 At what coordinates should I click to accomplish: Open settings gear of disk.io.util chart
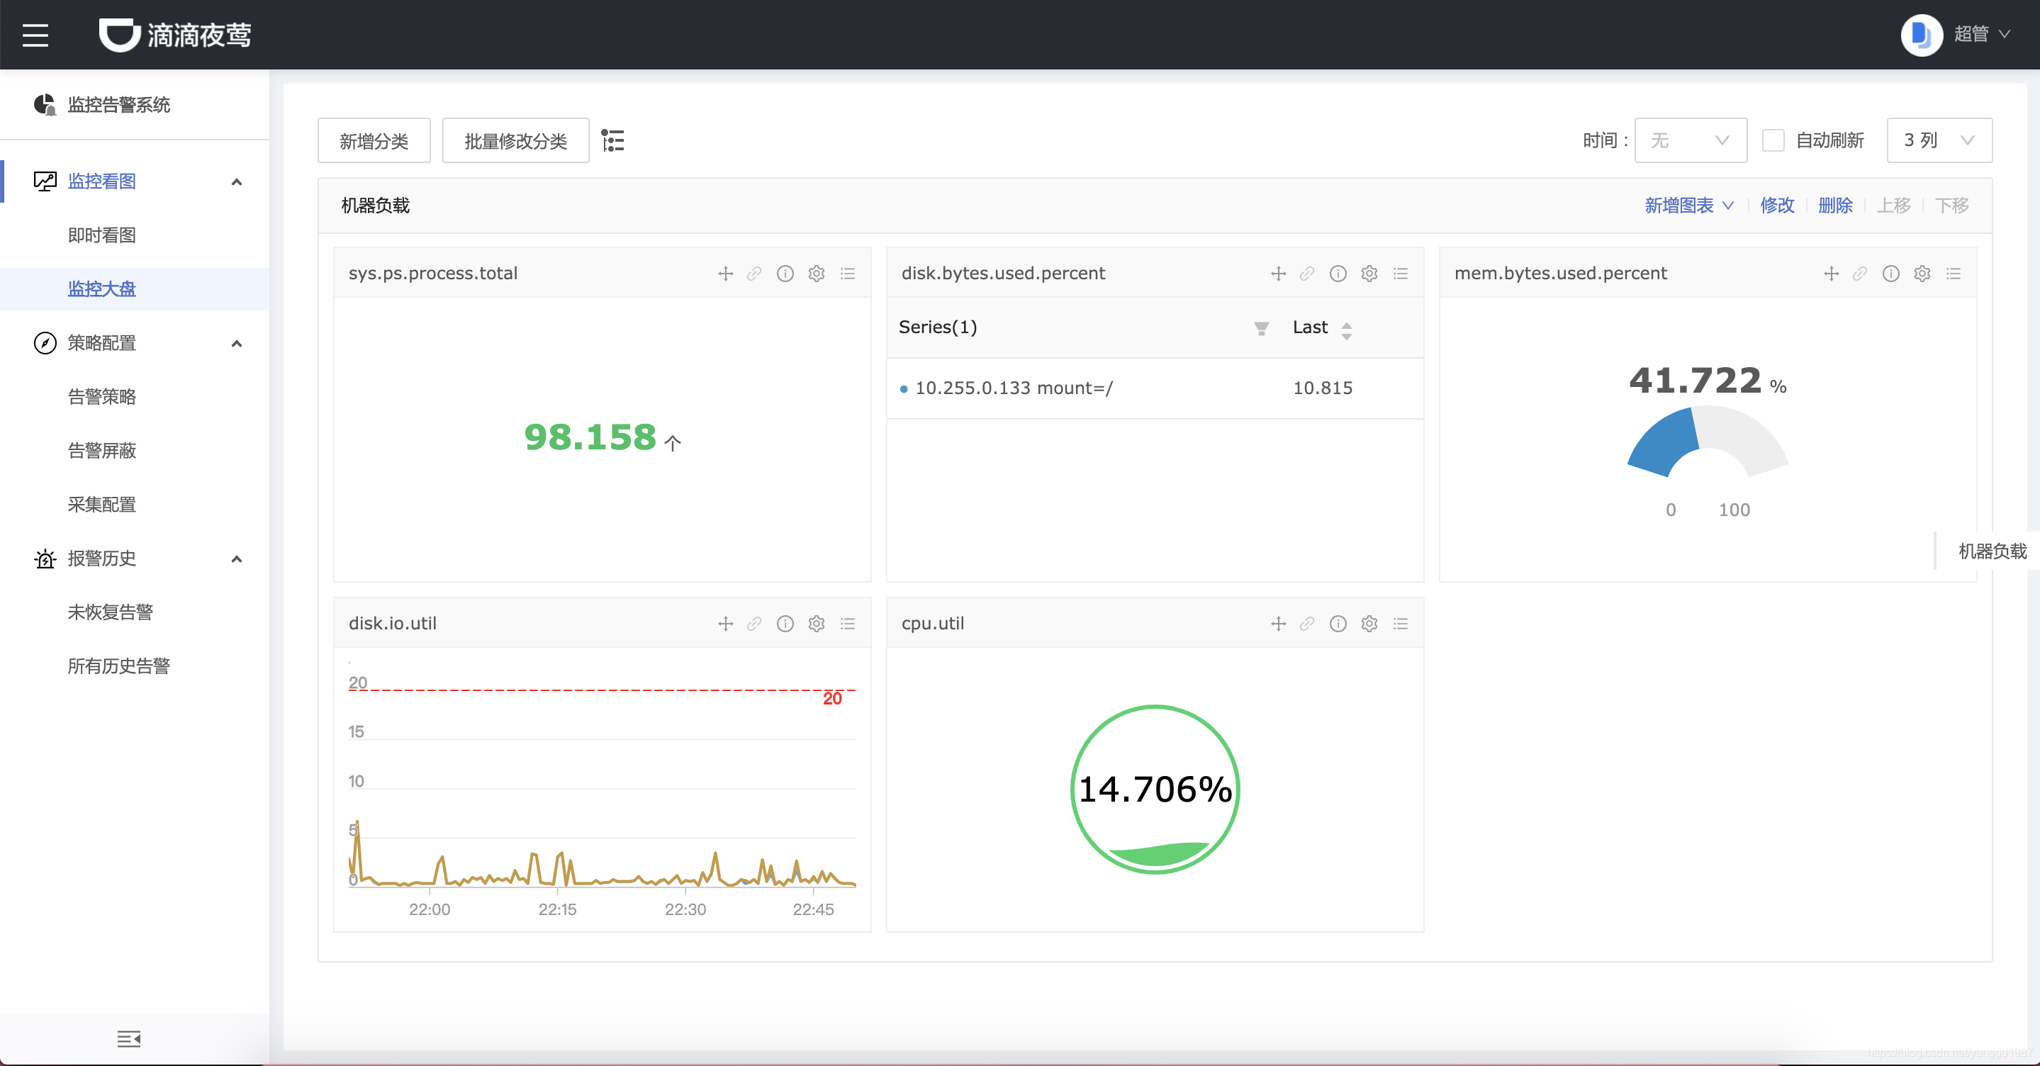point(817,623)
